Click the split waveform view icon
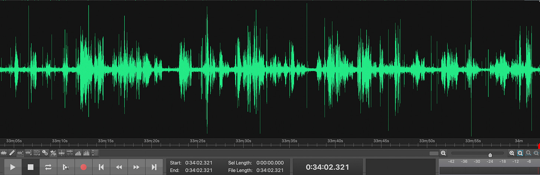 tap(70, 153)
